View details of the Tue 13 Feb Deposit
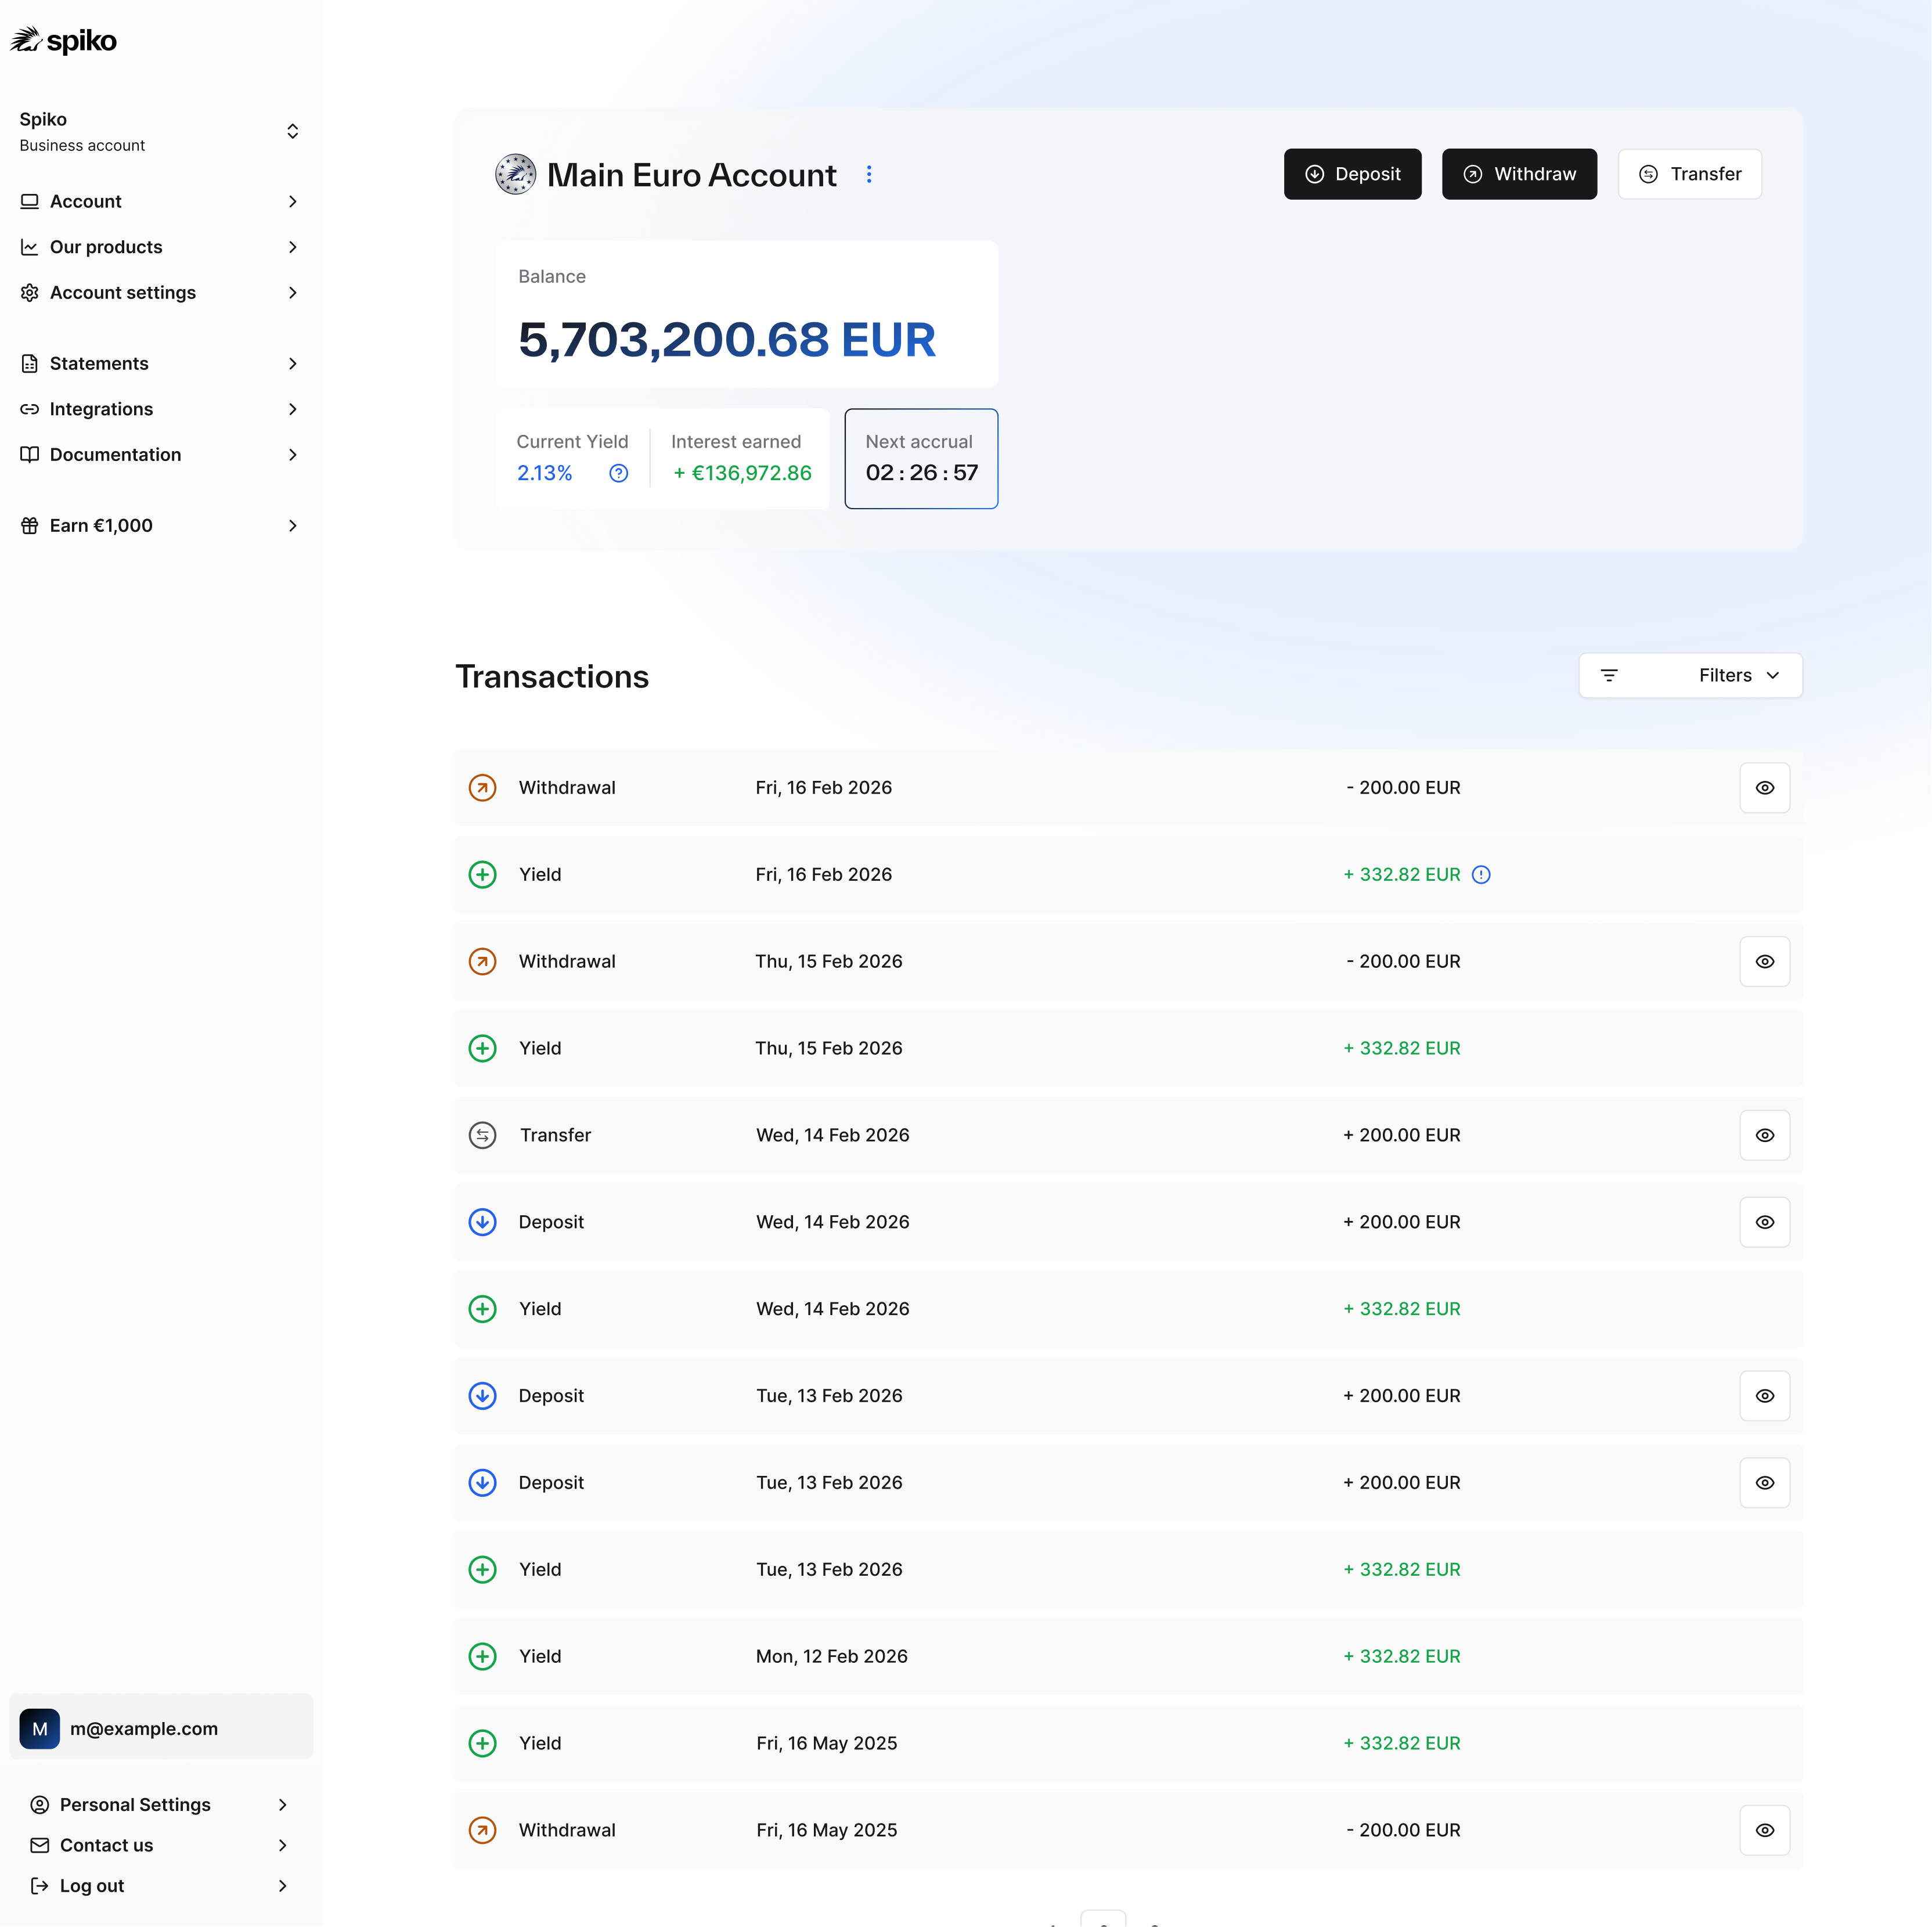This screenshot has width=1932, height=1927. coord(1765,1396)
